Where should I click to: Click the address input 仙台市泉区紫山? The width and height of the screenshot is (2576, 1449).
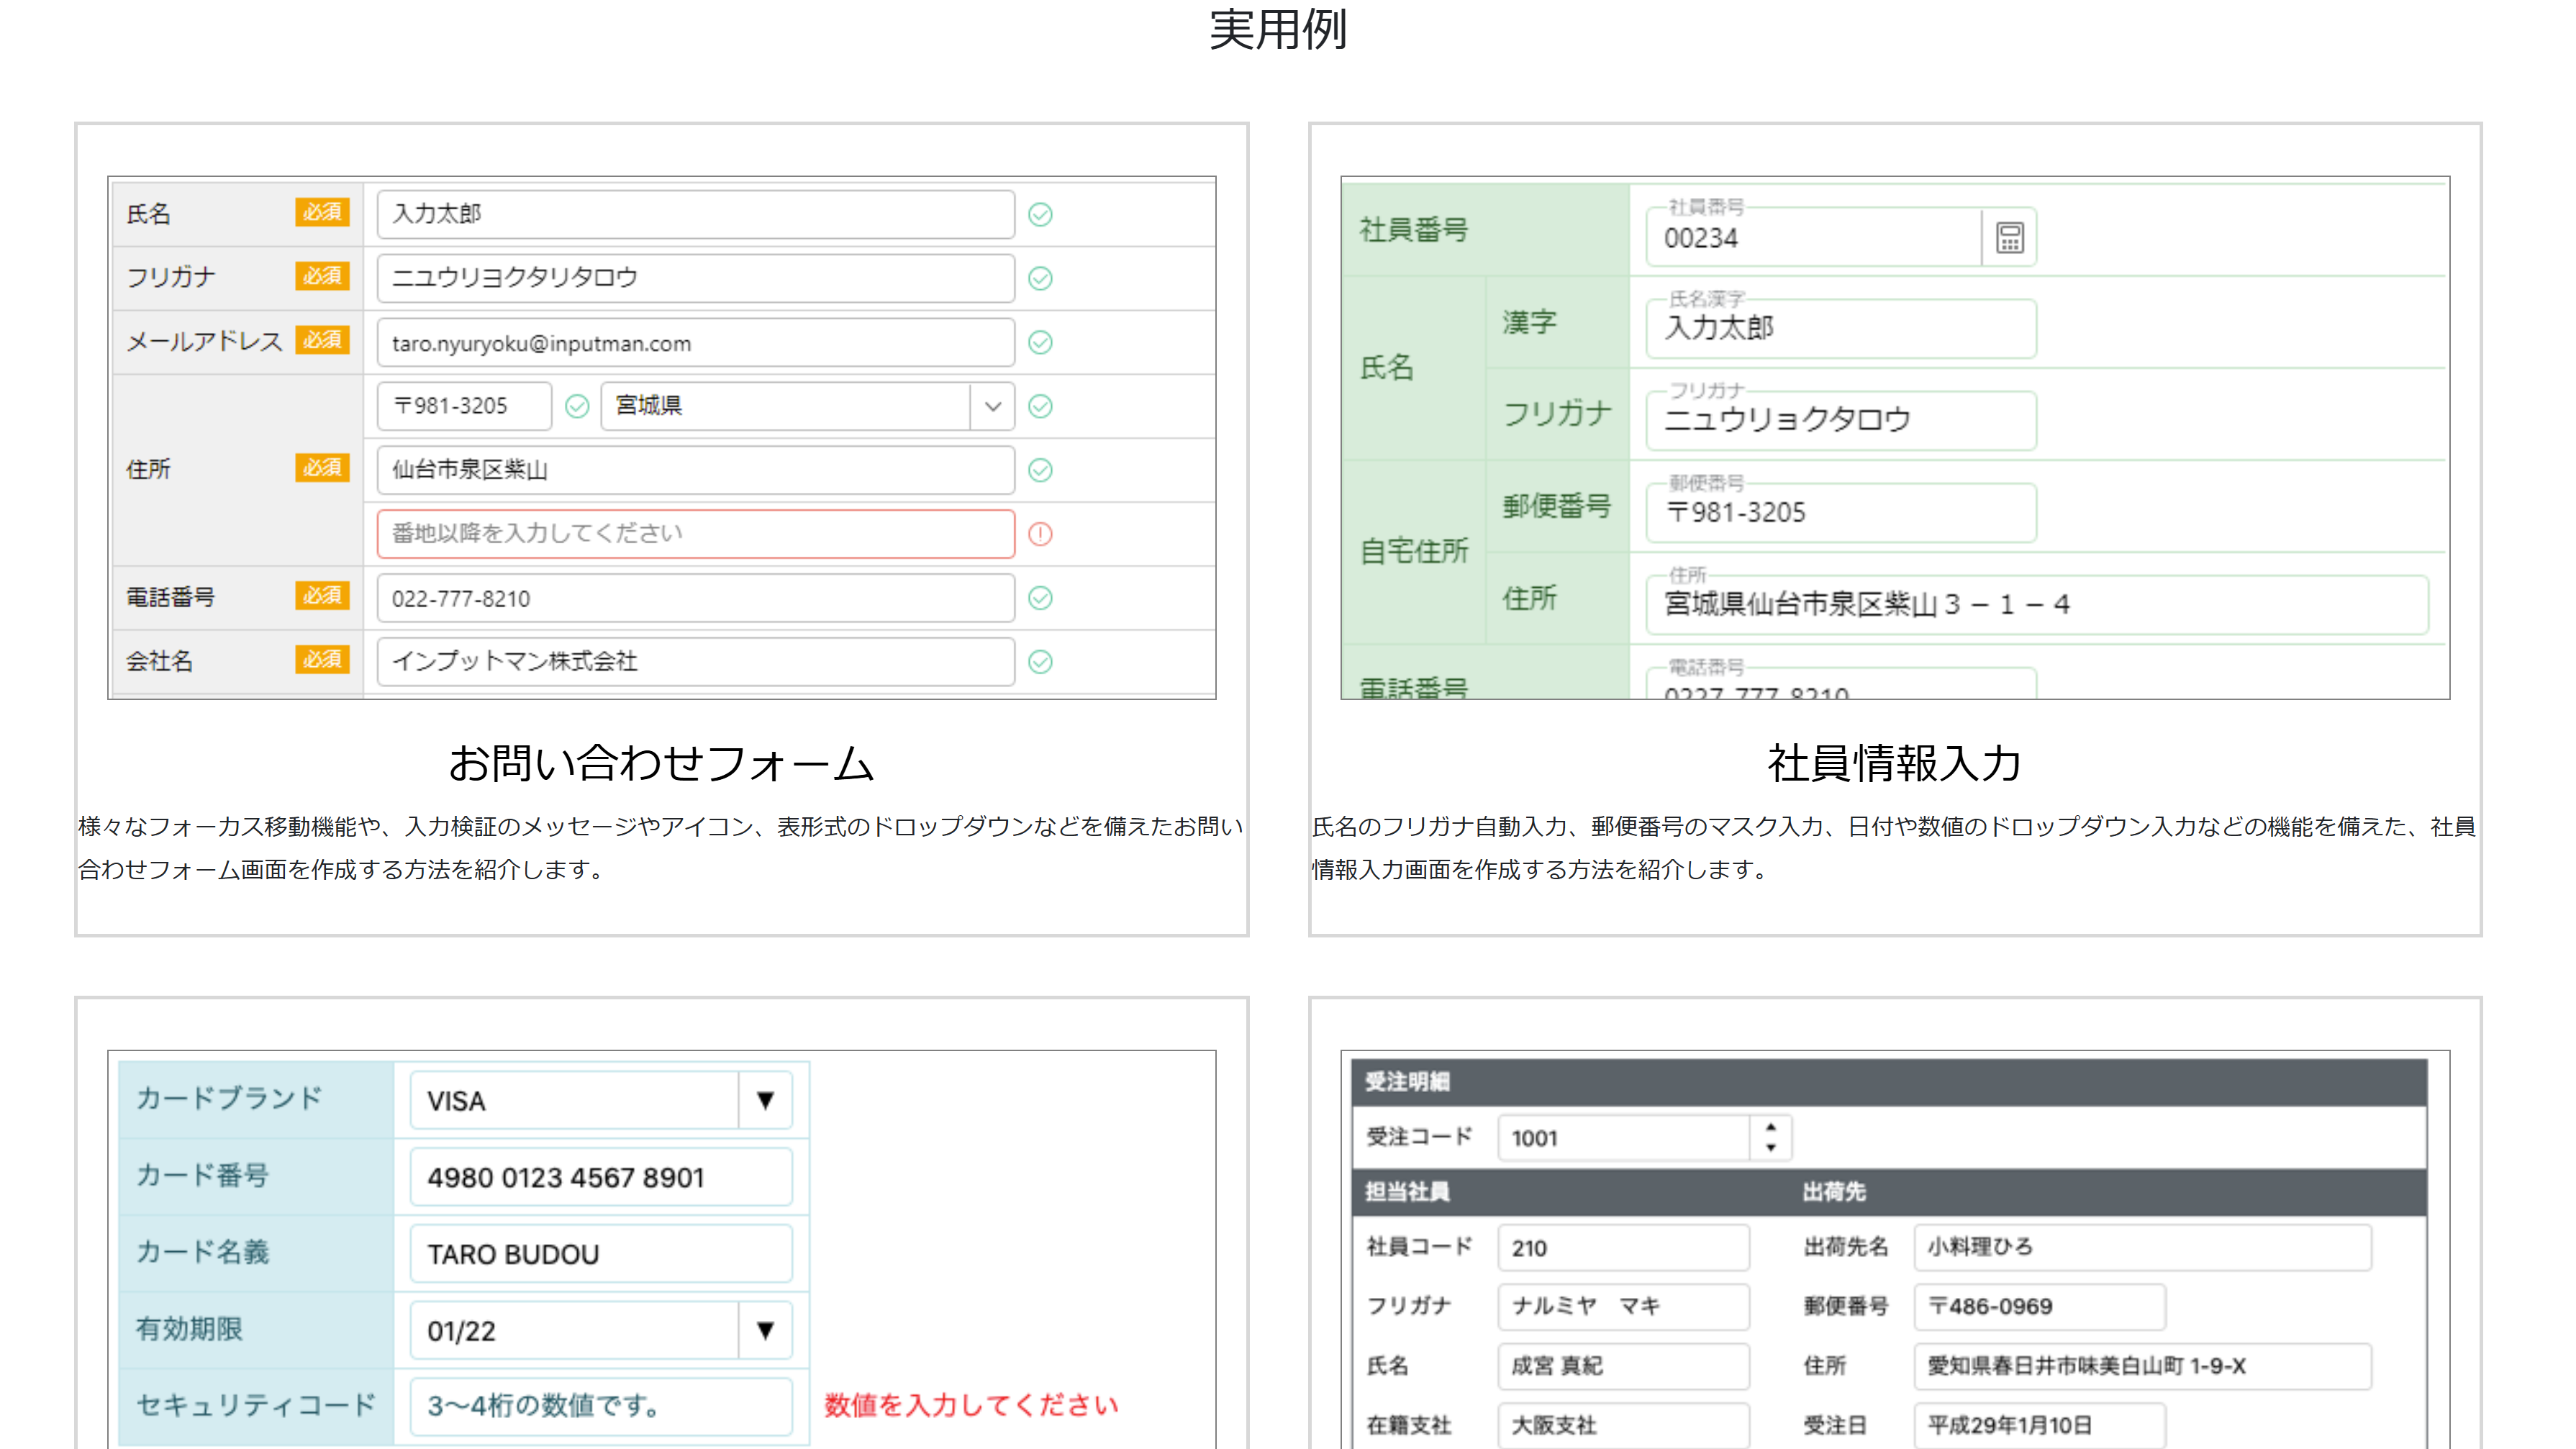point(696,470)
